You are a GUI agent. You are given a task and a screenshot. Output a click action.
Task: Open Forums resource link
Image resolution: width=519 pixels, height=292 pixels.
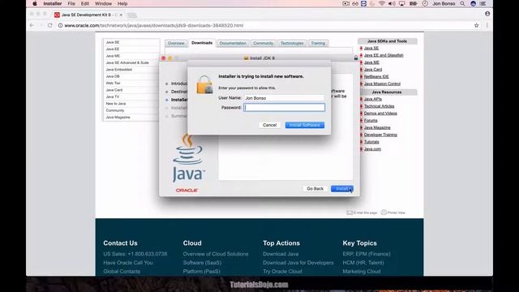(371, 121)
